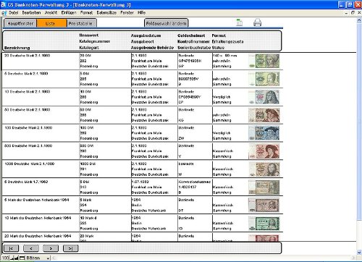
Task: Open the first 5 Deutsche Mark 2.1.1980 thumbnail
Action: point(264,79)
